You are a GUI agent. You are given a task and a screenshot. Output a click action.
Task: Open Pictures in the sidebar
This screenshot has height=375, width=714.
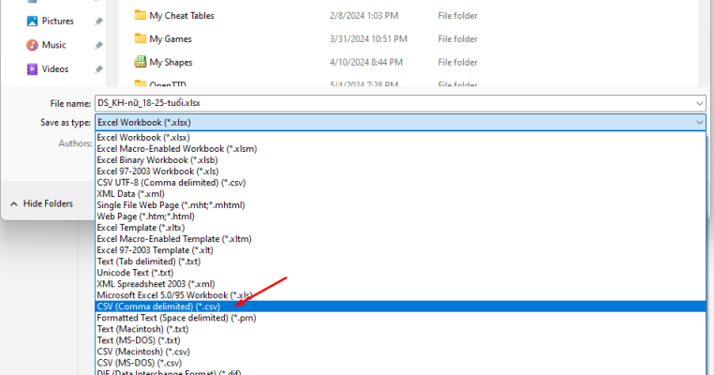(50, 21)
